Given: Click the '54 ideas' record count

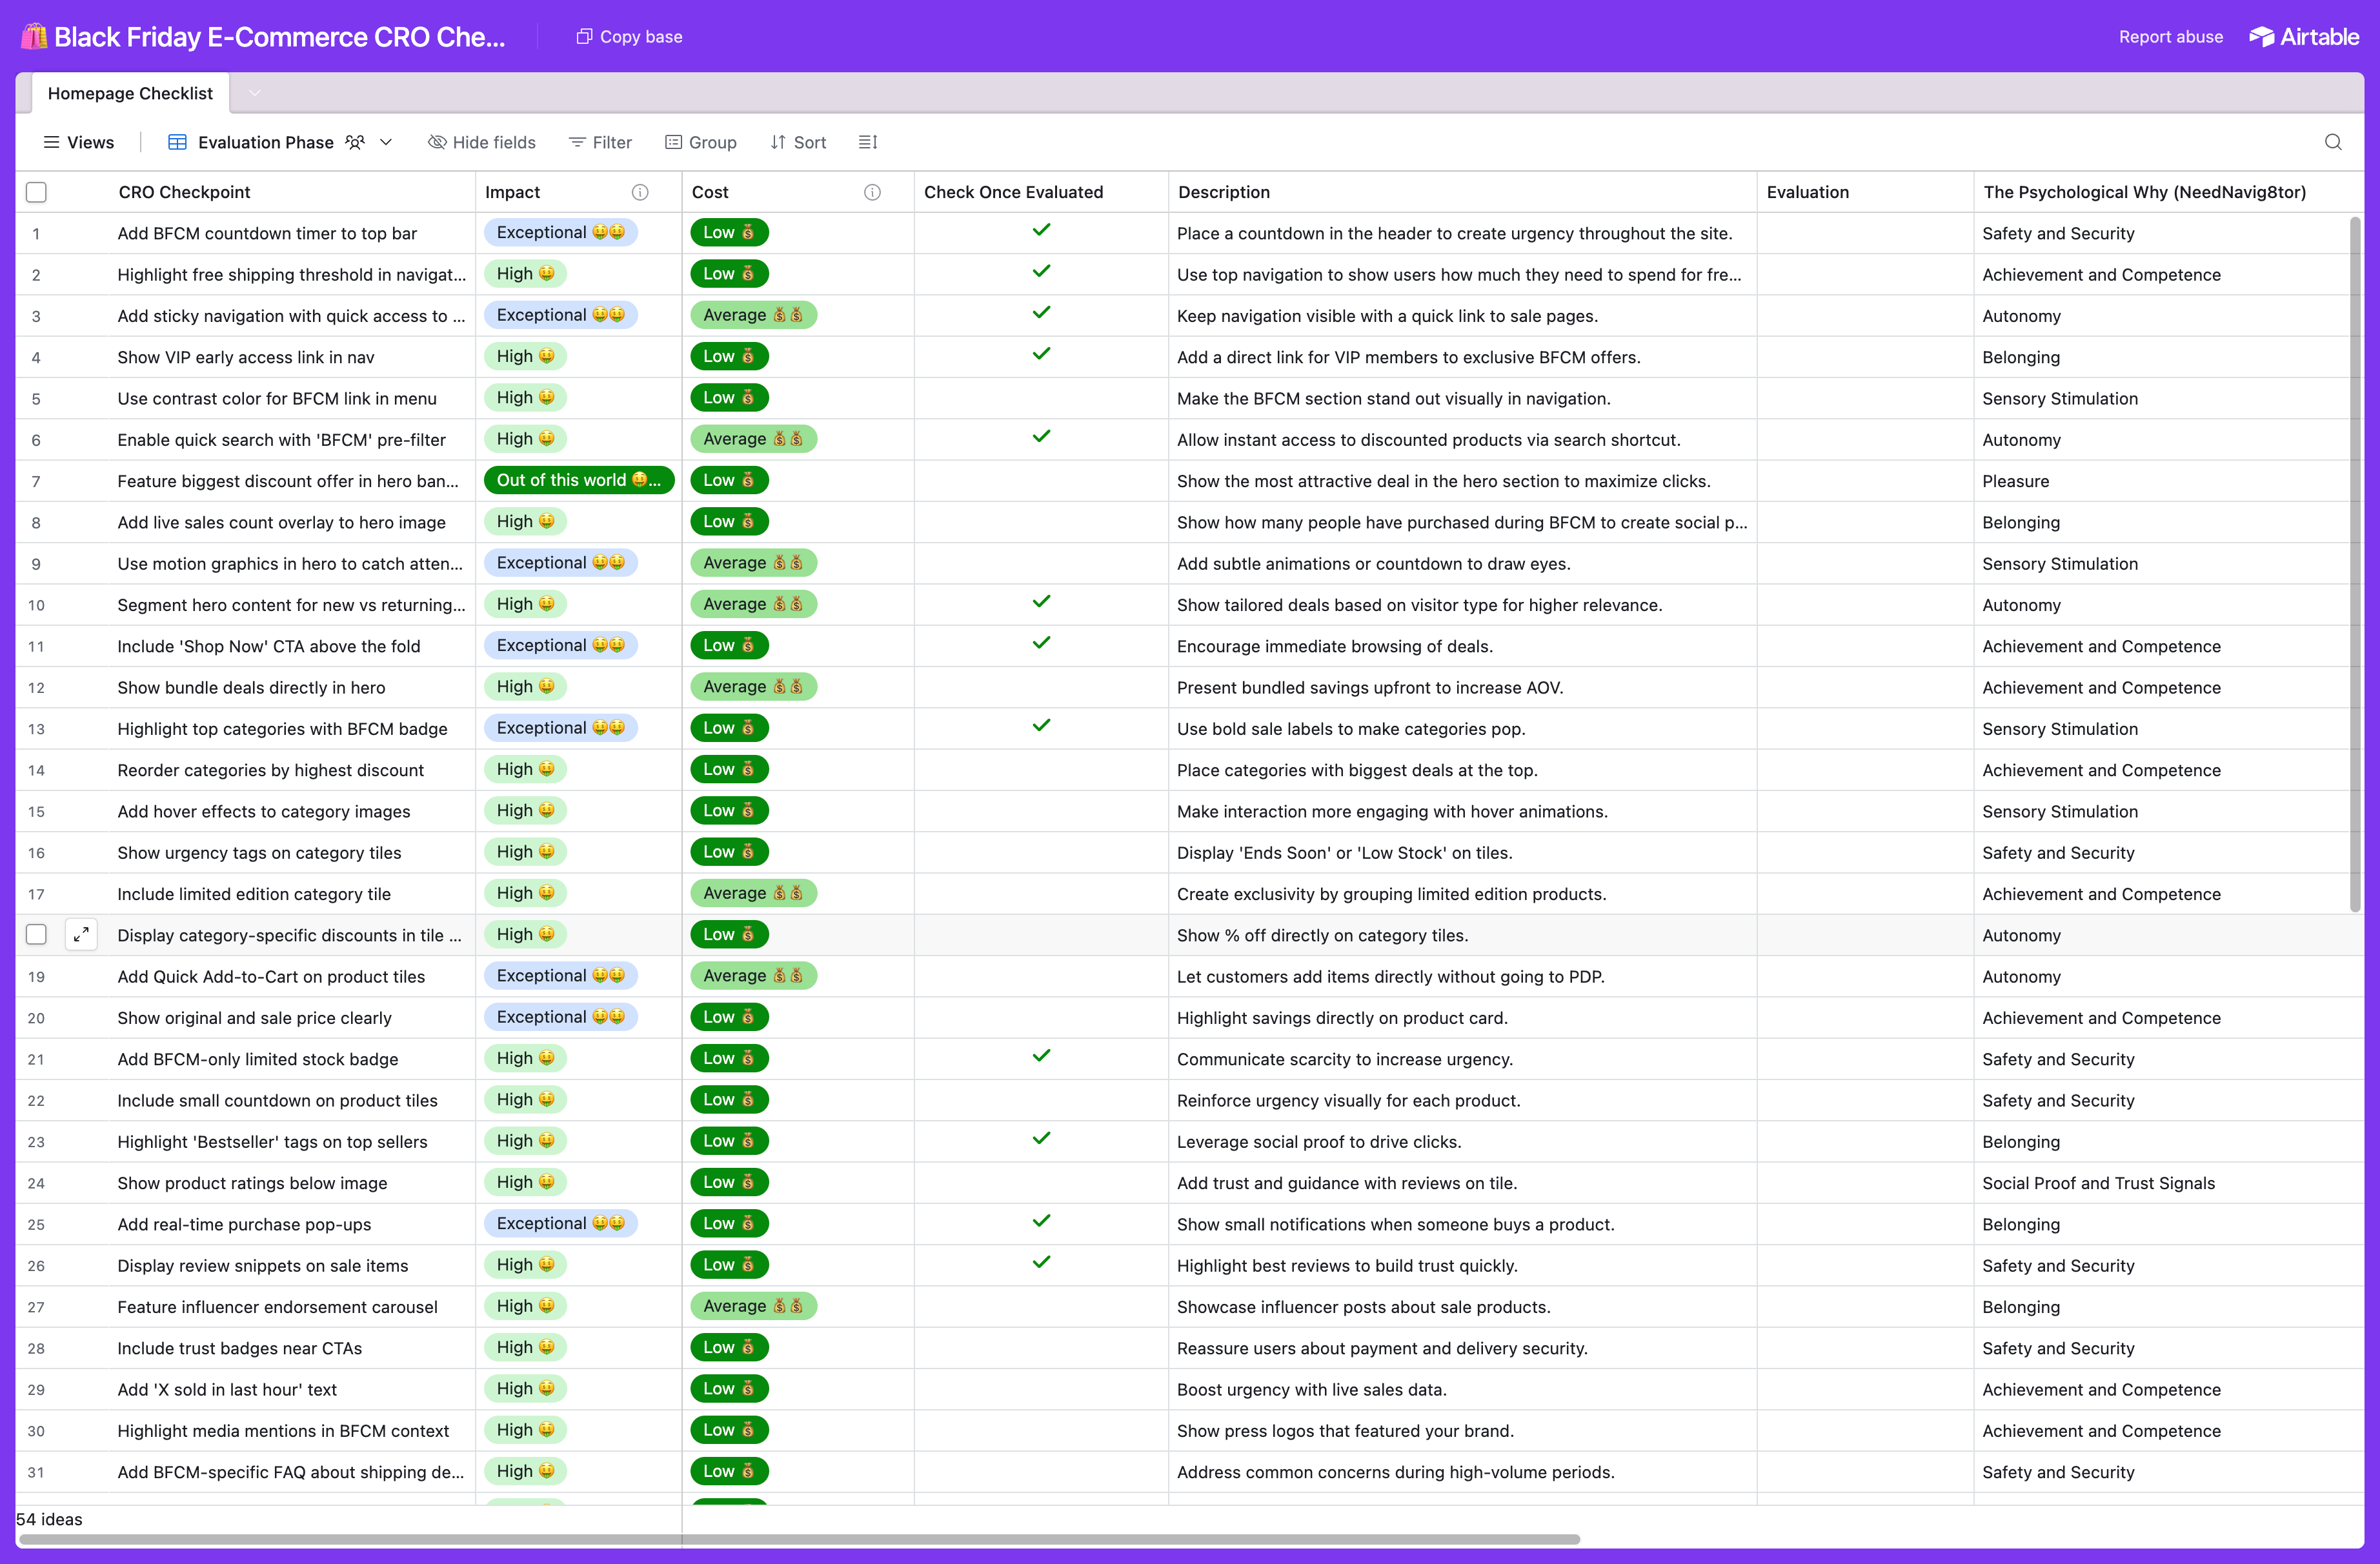Looking at the screenshot, I should 49,1519.
